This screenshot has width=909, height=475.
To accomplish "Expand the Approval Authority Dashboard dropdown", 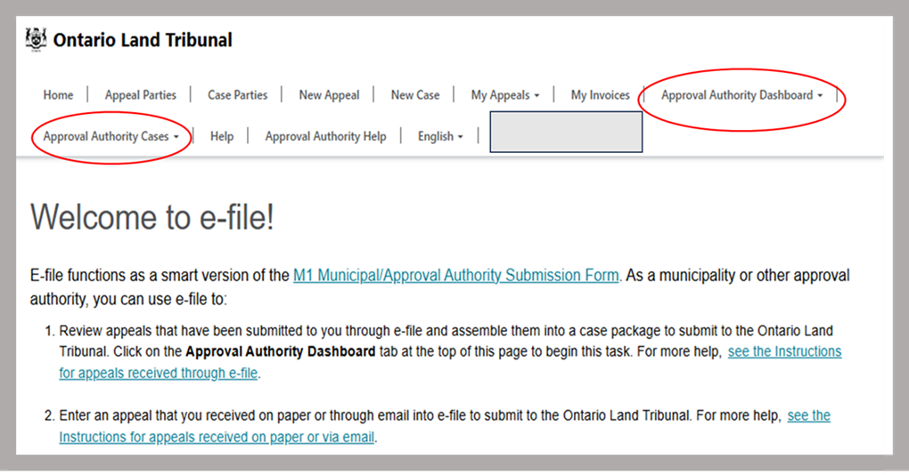I will 741,95.
